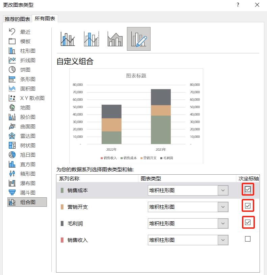Choose the 折线图 line chart icon
Viewport: 267px width, 275px height.
coord(12,60)
